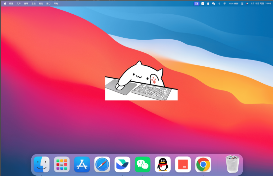Click the highlighted purple menu bar icon

pos(197,4)
